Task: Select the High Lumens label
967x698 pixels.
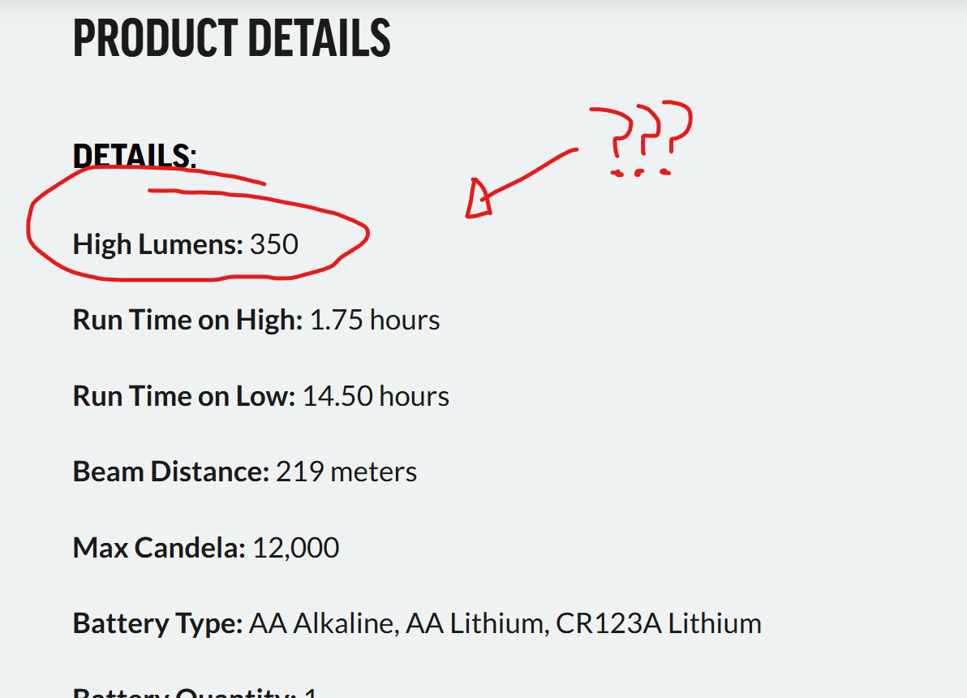Action: click(x=158, y=244)
